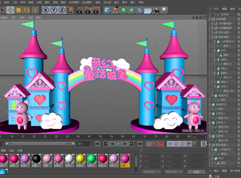The image size is (241, 178).
Task: Click the keyframe selection question-mark button
Action: click(161, 144)
